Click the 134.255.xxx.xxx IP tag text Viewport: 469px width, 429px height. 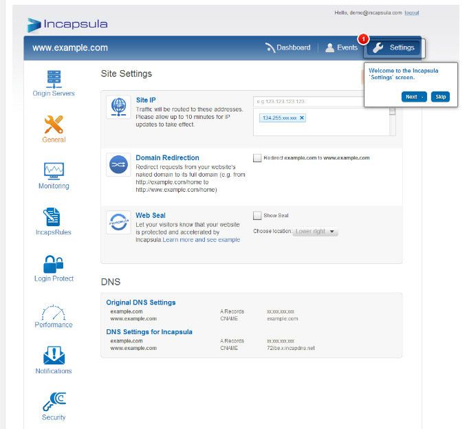280,118
